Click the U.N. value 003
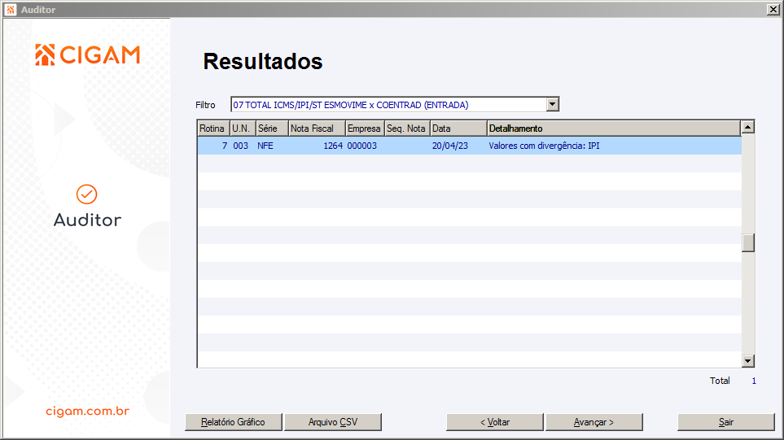Viewport: 784px width, 440px height. pos(240,146)
